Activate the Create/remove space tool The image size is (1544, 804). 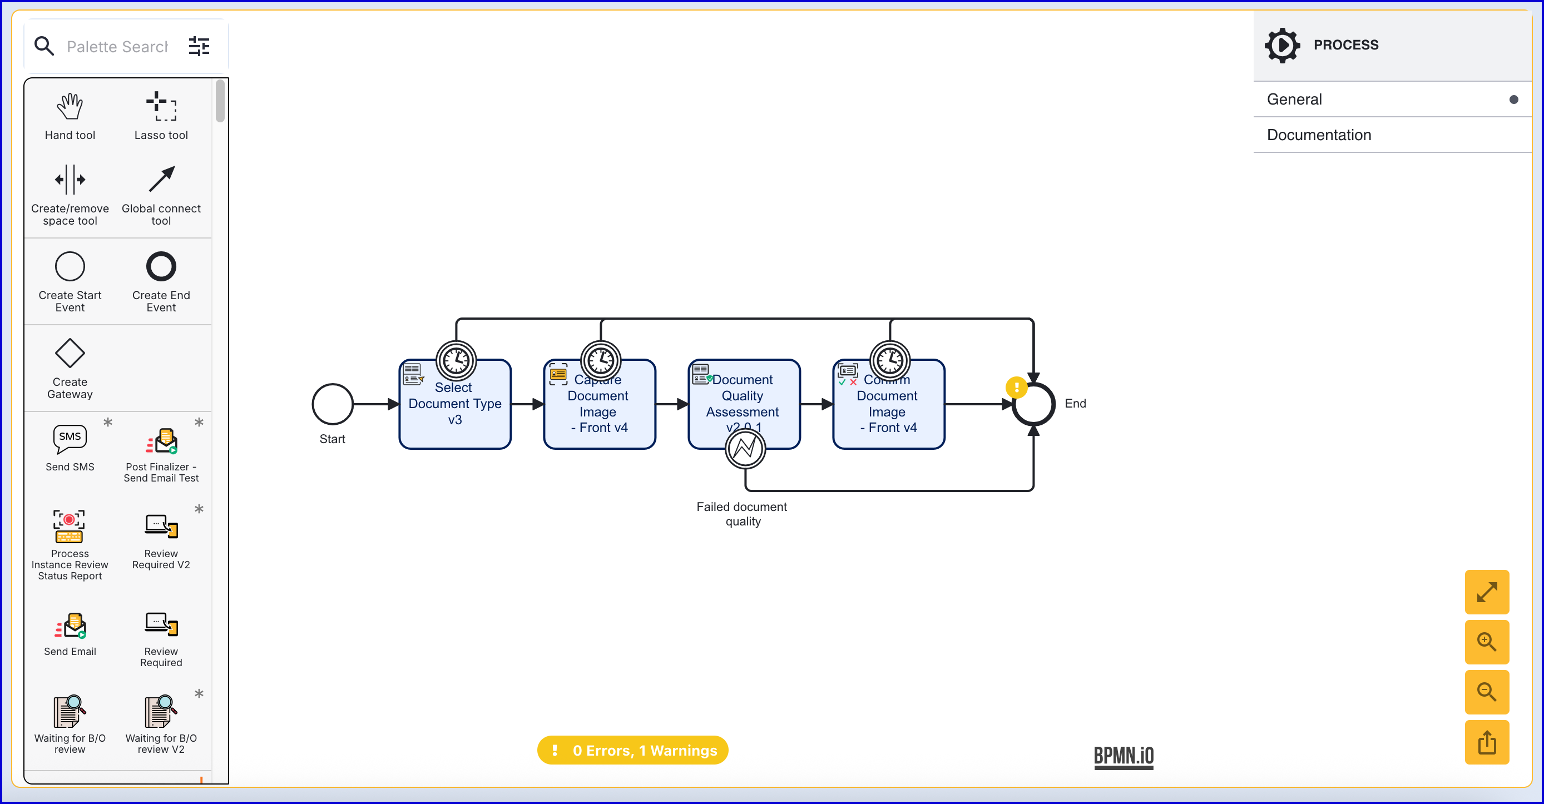tap(70, 180)
